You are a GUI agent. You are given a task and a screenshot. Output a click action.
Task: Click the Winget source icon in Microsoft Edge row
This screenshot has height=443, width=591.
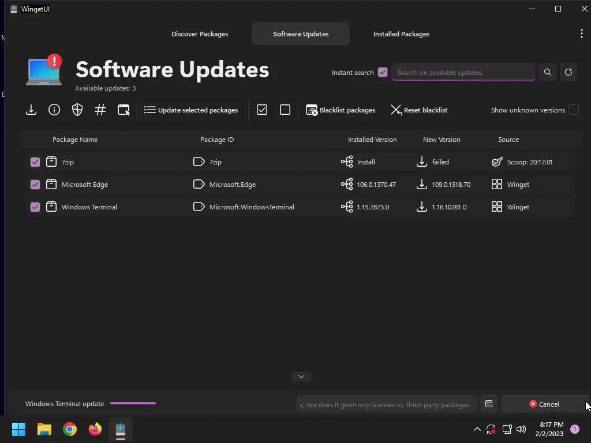coord(497,184)
